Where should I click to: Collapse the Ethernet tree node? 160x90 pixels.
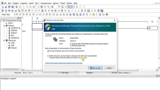point(4,26)
